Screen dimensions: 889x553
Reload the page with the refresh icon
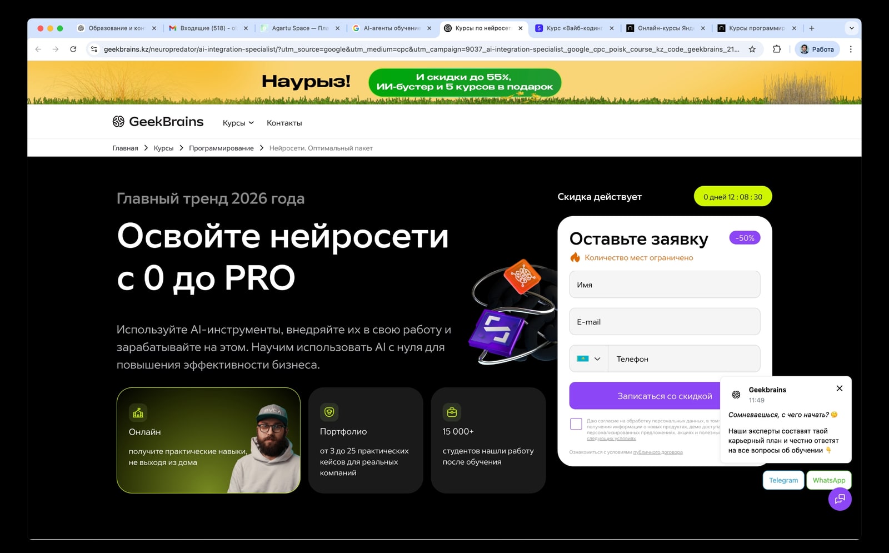[73, 49]
